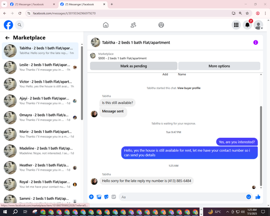Send a thumbs up like
Viewport: 270px width, 216px height.
258,197
